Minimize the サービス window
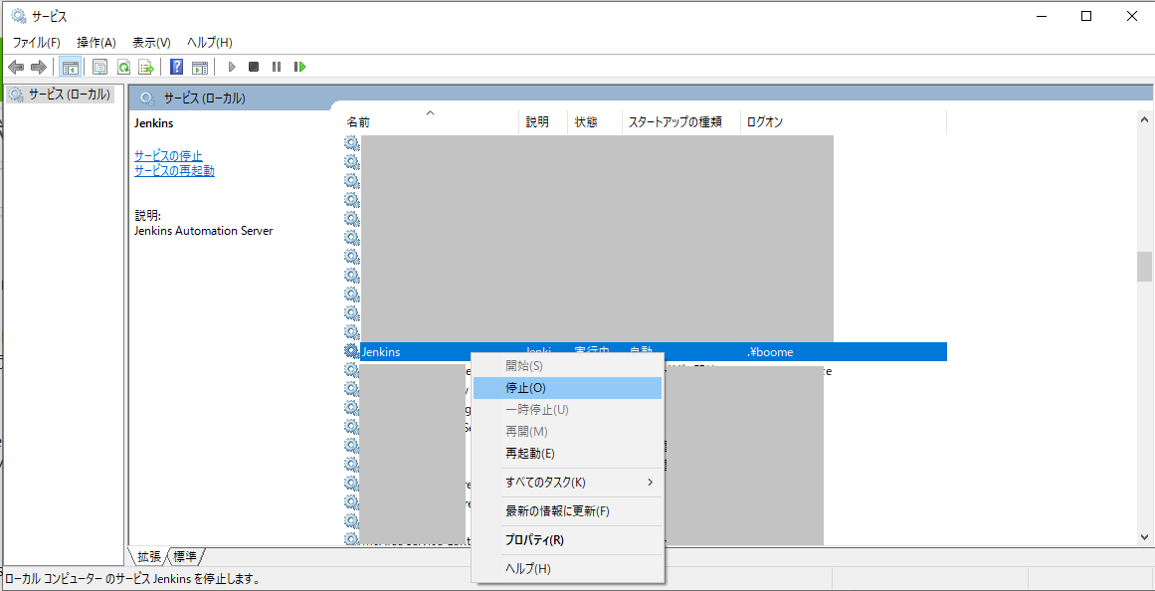 point(1042,17)
